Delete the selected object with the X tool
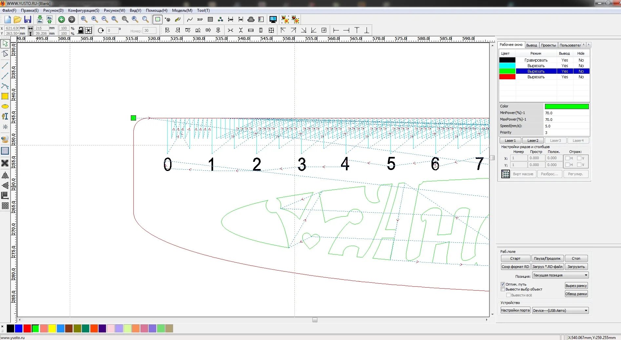The height and width of the screenshot is (340, 621). coord(5,163)
